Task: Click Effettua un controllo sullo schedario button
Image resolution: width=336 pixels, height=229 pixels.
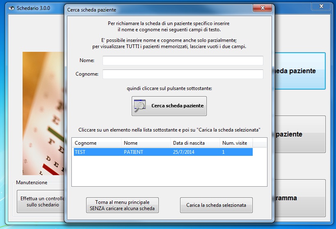Action: (x=40, y=201)
